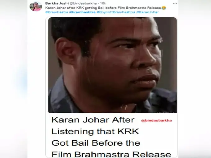The width and height of the screenshot is (211, 158).
Task: Click the red @bindasbarkha watermark in the meme
Action: 156,121
